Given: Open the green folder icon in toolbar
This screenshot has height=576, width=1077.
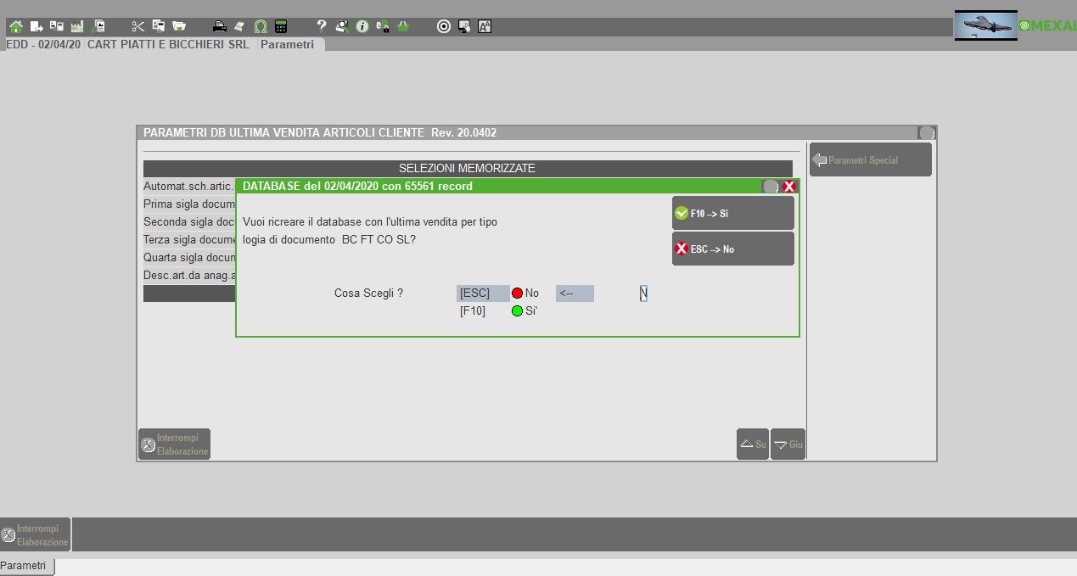Looking at the screenshot, I should coord(179,26).
